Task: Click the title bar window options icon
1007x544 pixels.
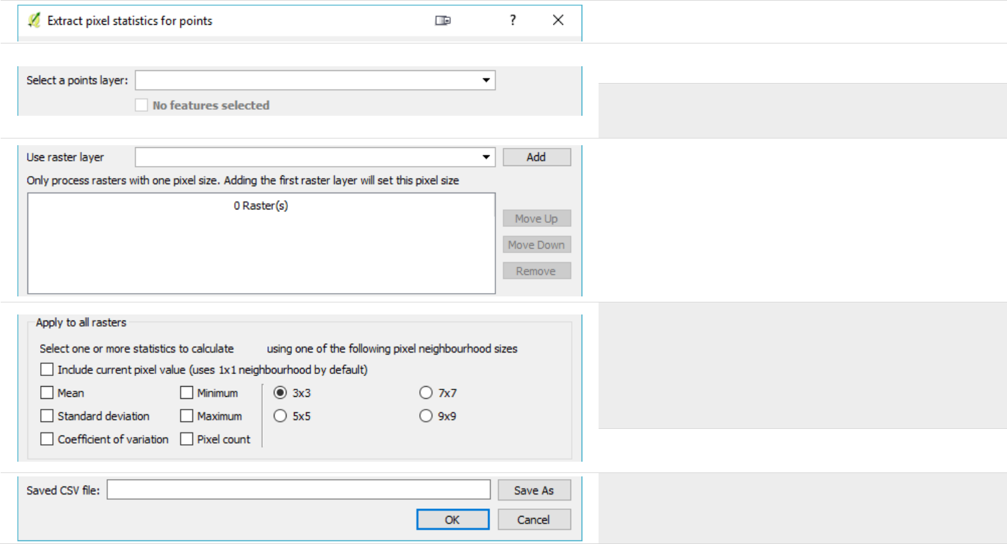Action: [443, 21]
